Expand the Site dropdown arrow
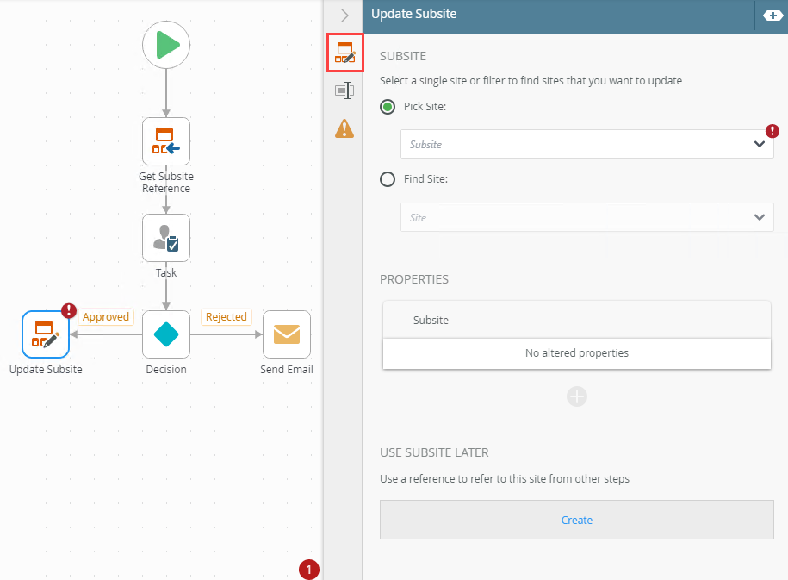Screen dimensions: 788x580 point(759,217)
